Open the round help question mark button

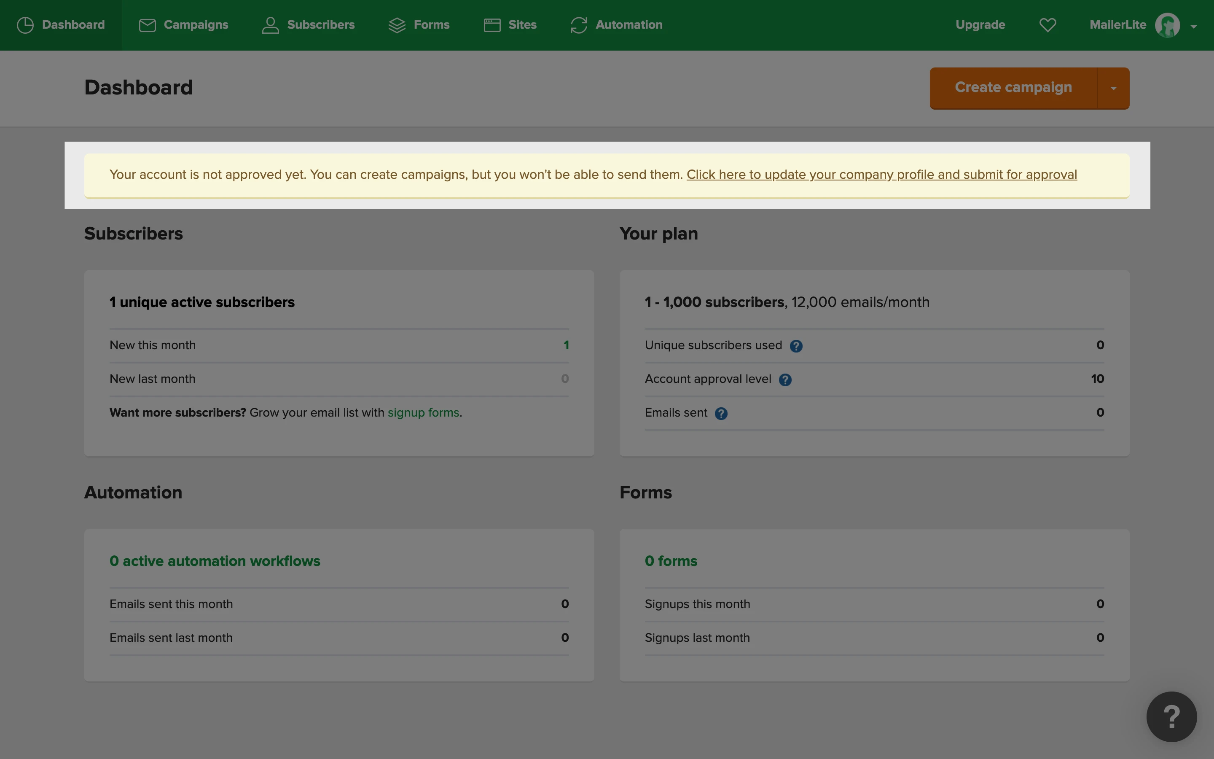coord(1171,716)
